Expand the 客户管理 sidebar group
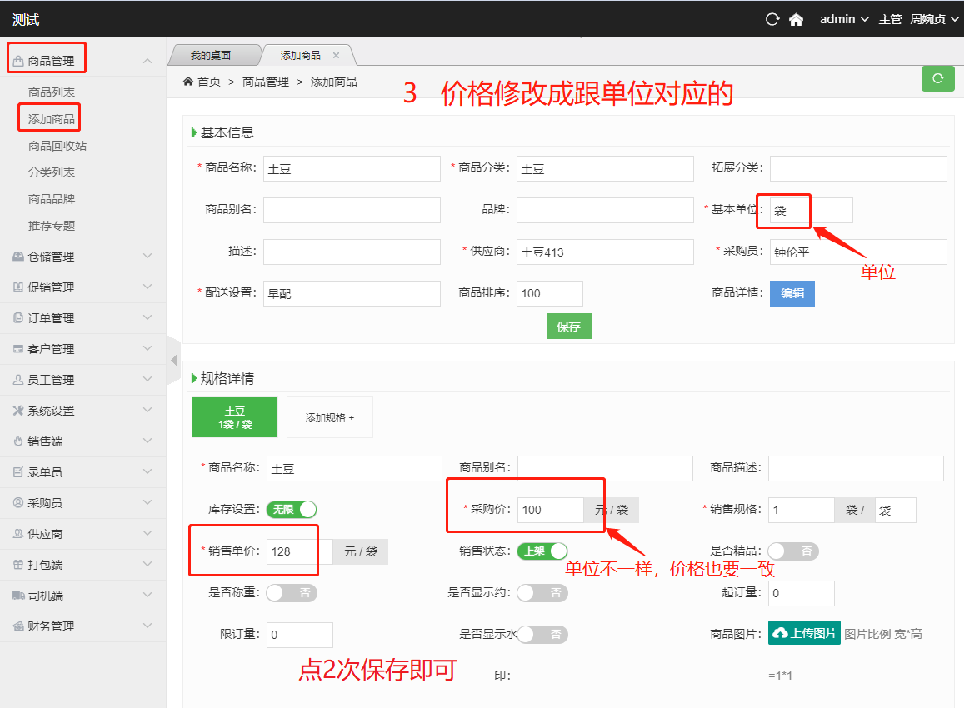964x708 pixels. click(x=82, y=349)
